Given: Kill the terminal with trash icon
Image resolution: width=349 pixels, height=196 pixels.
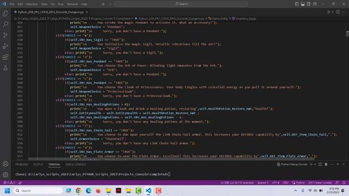Looking at the screenshot, I should [326, 164].
